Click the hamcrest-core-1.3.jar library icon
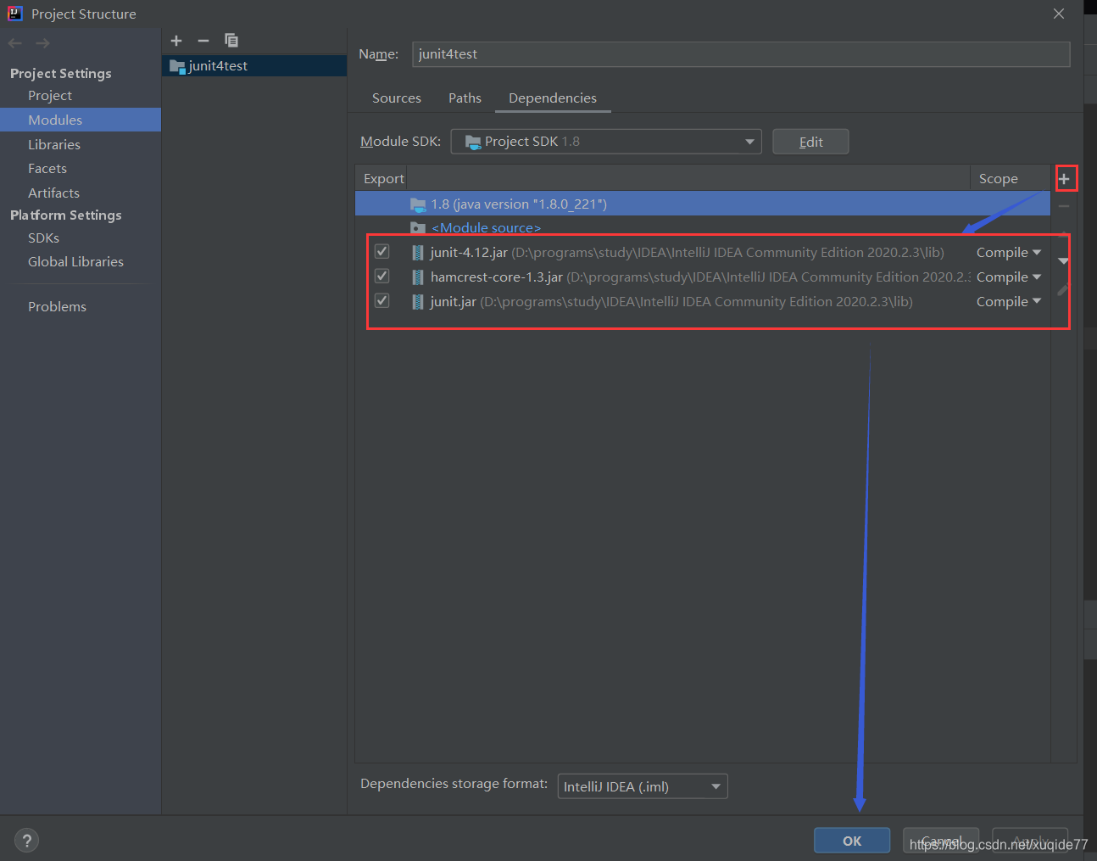 click(x=417, y=277)
